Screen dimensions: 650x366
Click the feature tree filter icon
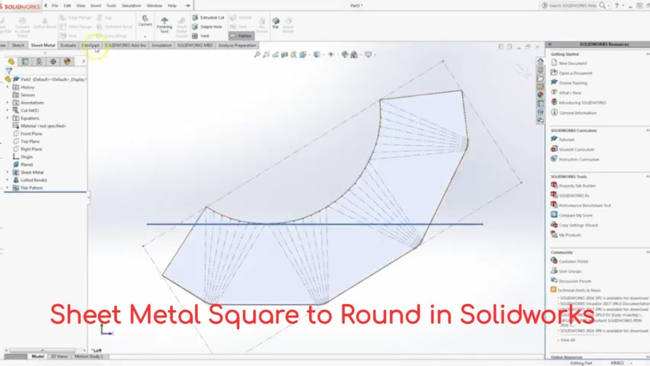[9, 71]
